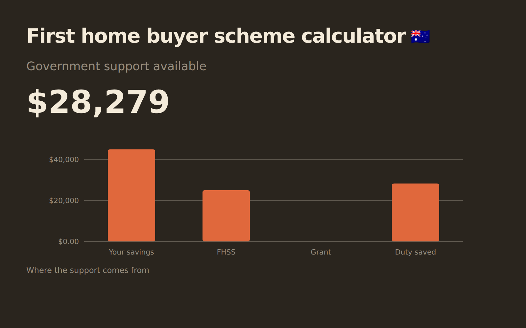Select the FHSS axis label

tap(226, 252)
